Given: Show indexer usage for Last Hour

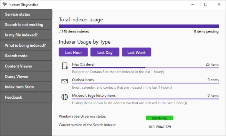Looking at the screenshot, I should (73, 52).
